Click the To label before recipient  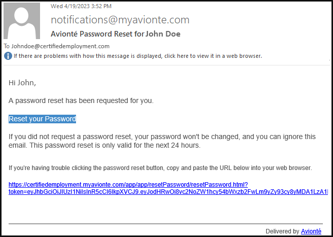pyautogui.click(x=7, y=46)
